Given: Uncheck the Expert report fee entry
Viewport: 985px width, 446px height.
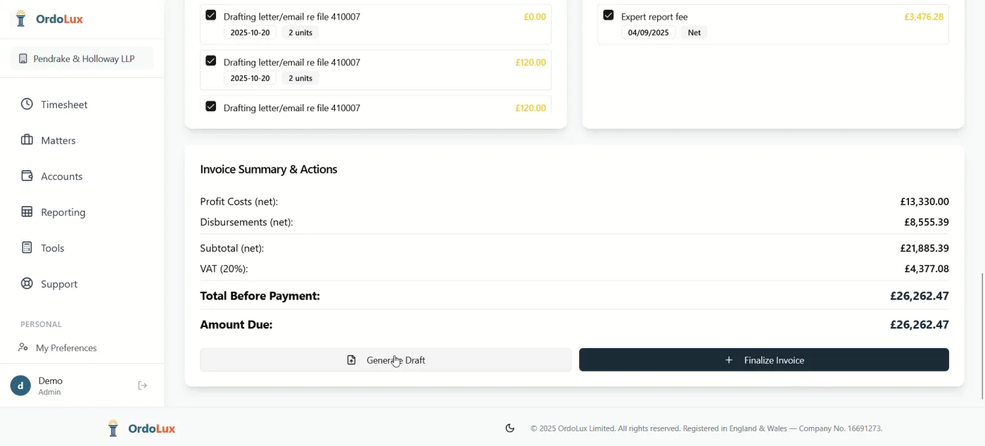Looking at the screenshot, I should click(609, 15).
